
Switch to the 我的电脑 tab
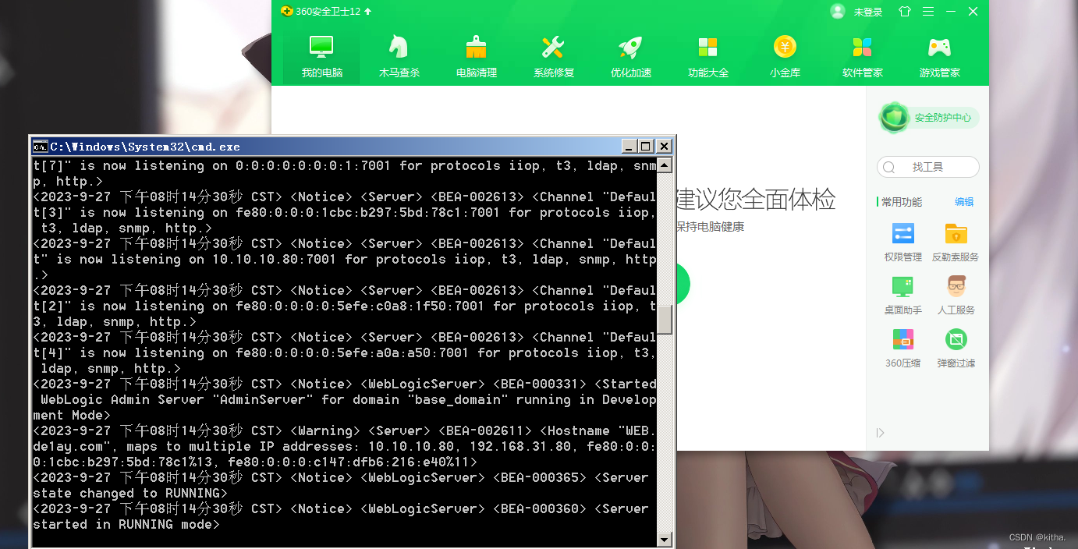[x=321, y=55]
